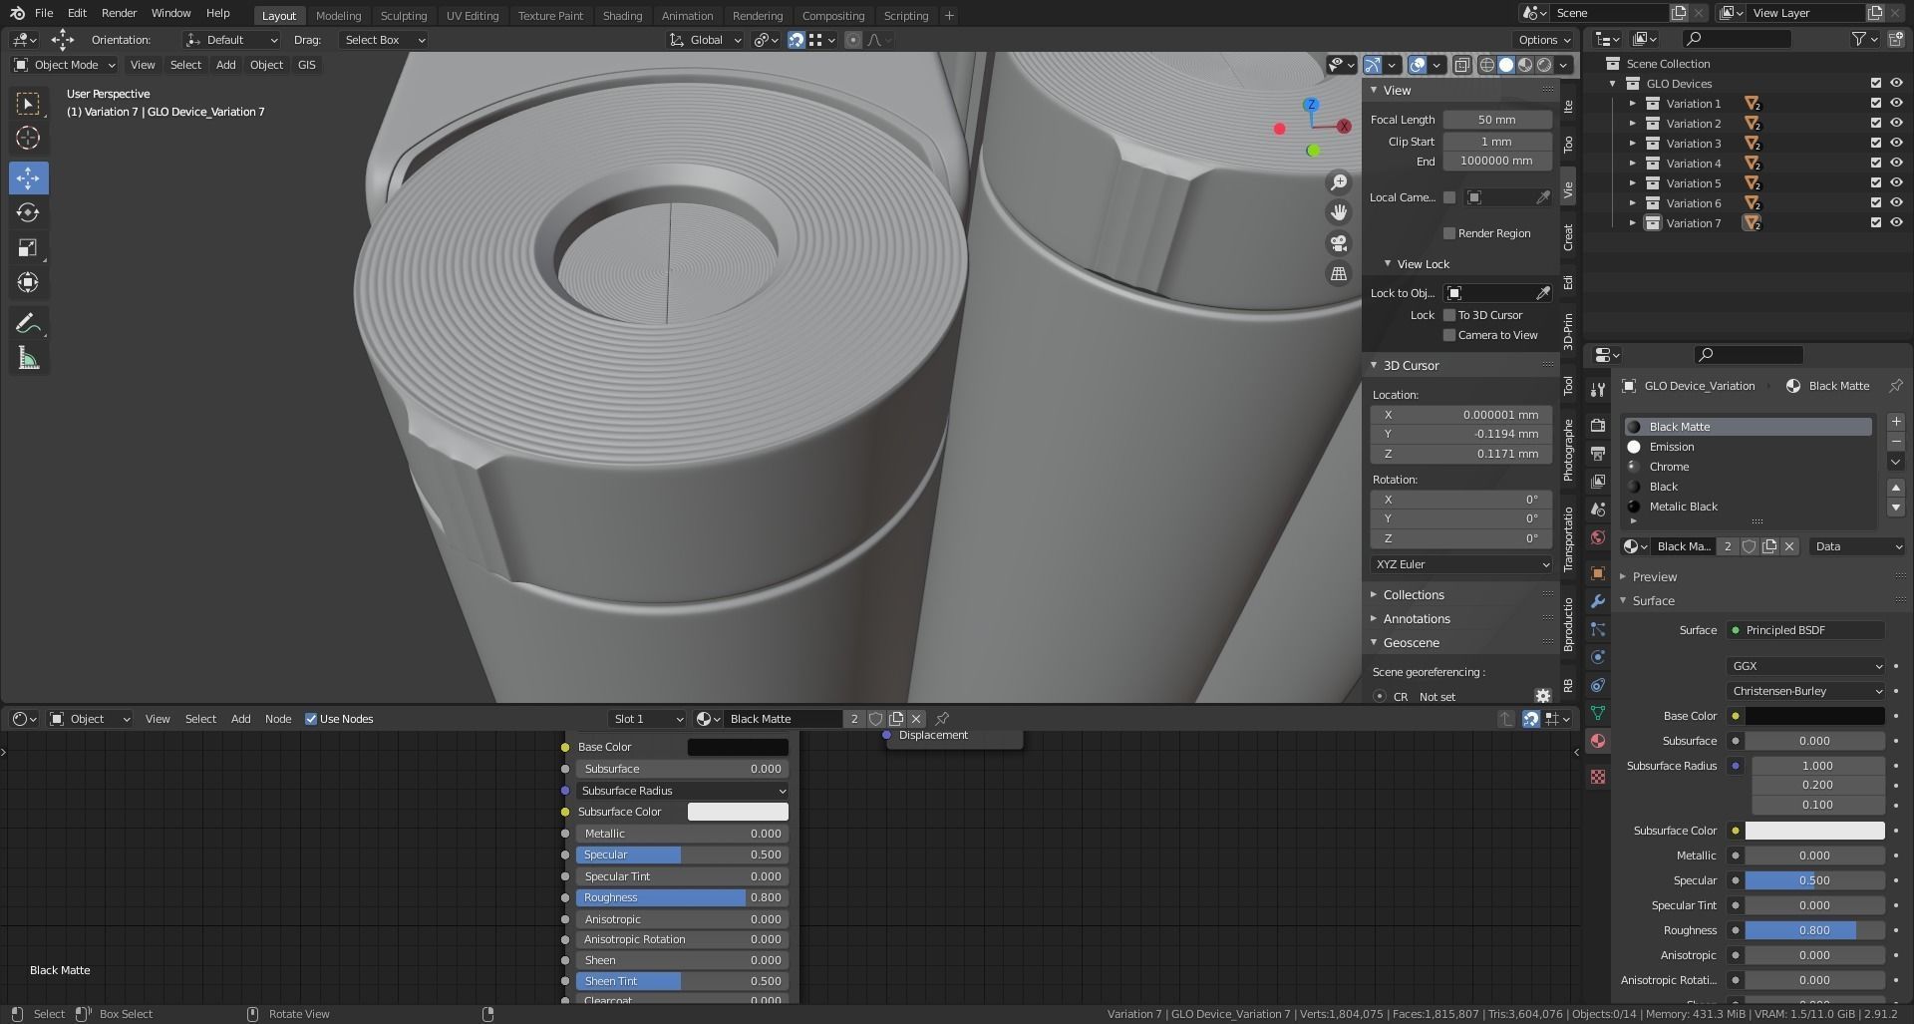Open the Node menu in node editor

click(x=278, y=719)
